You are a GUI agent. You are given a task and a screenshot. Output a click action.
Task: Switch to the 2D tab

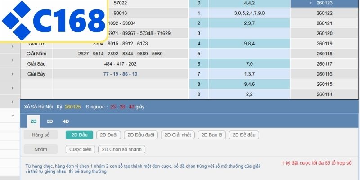coord(33,121)
